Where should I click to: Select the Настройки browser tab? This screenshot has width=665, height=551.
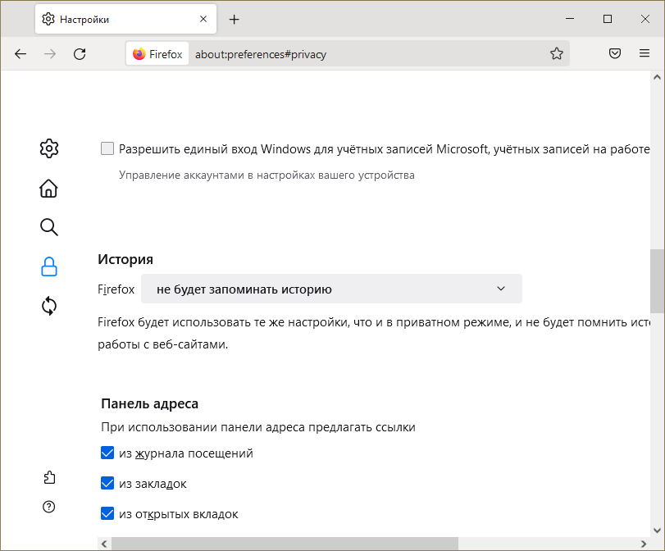(115, 20)
